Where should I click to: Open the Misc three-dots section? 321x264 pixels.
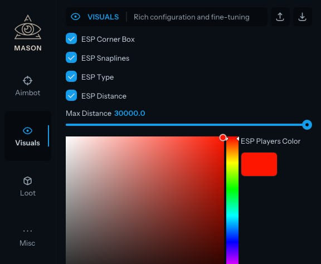click(28, 231)
